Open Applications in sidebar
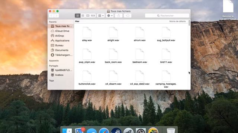 click(x=61, y=41)
